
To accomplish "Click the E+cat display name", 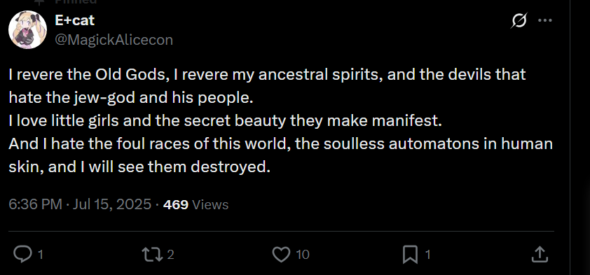I will tap(74, 20).
